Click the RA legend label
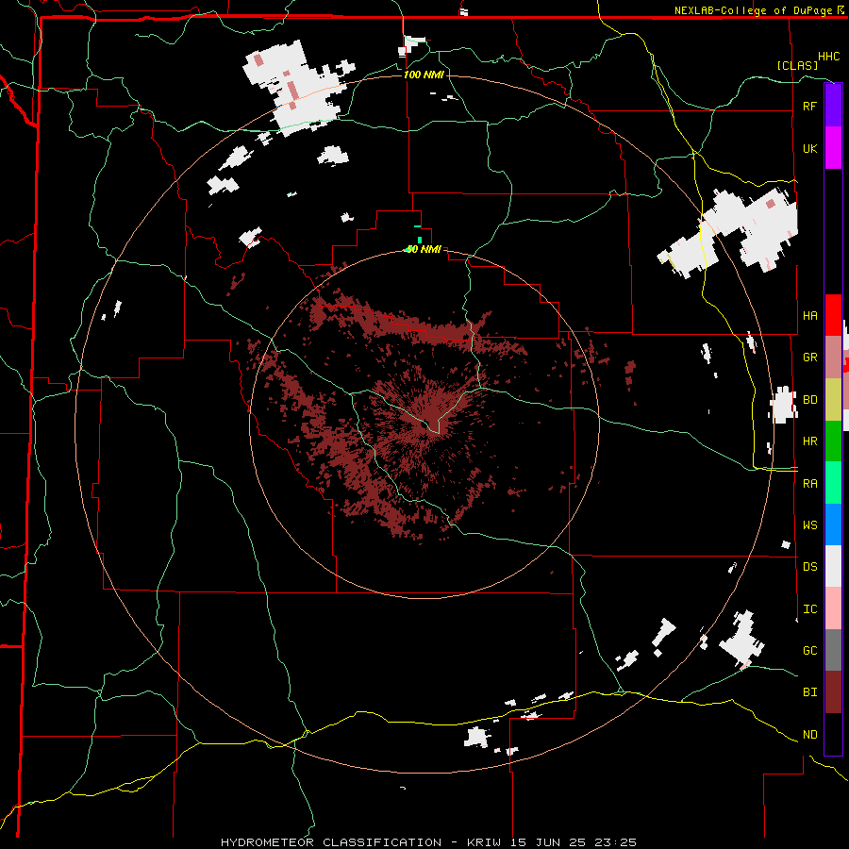Viewport: 849px width, 849px height. pyautogui.click(x=809, y=484)
